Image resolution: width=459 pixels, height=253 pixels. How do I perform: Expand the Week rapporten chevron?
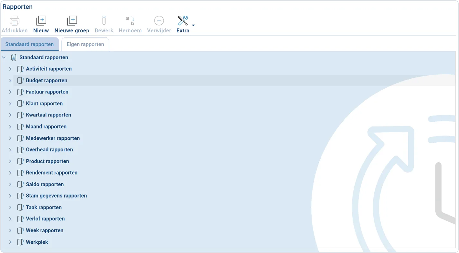[x=10, y=230]
